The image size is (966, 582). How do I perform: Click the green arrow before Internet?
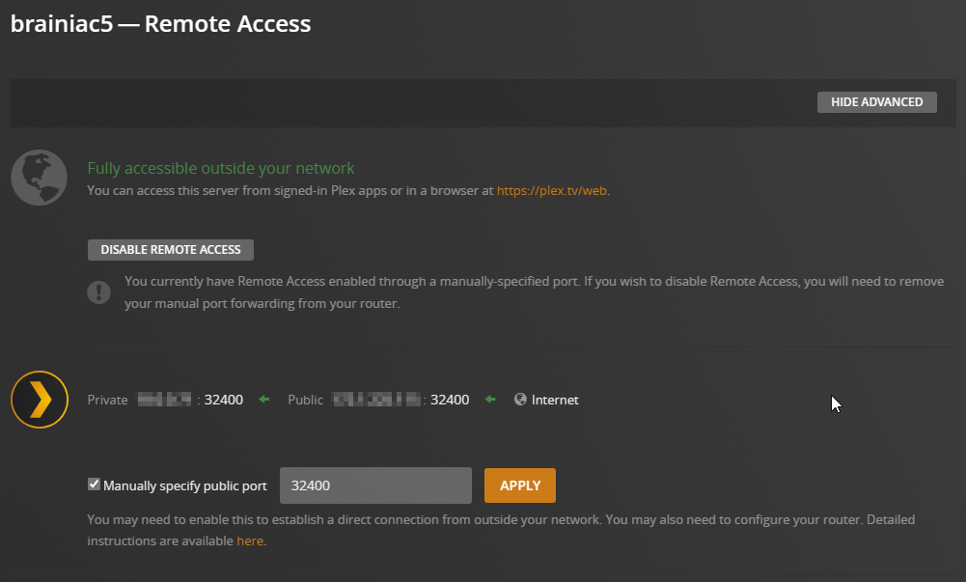click(x=490, y=400)
